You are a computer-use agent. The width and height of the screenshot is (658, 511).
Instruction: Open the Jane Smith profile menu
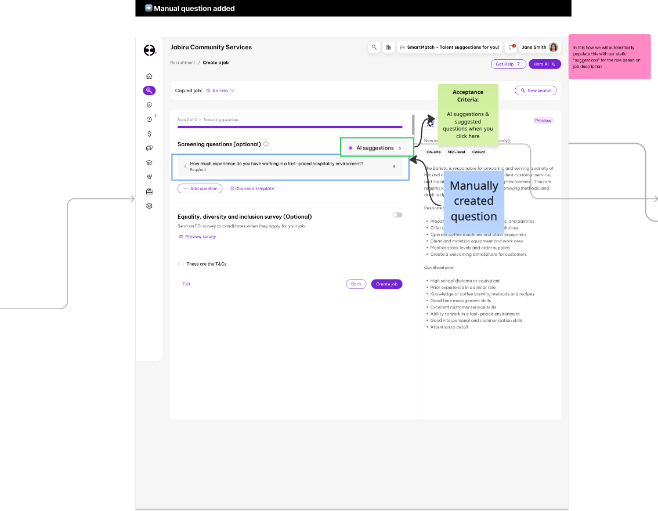tap(540, 48)
